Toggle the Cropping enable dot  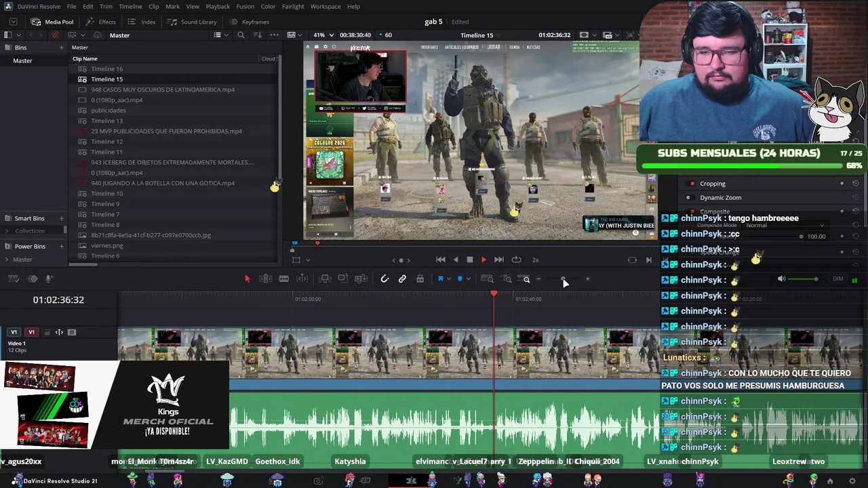pos(692,183)
